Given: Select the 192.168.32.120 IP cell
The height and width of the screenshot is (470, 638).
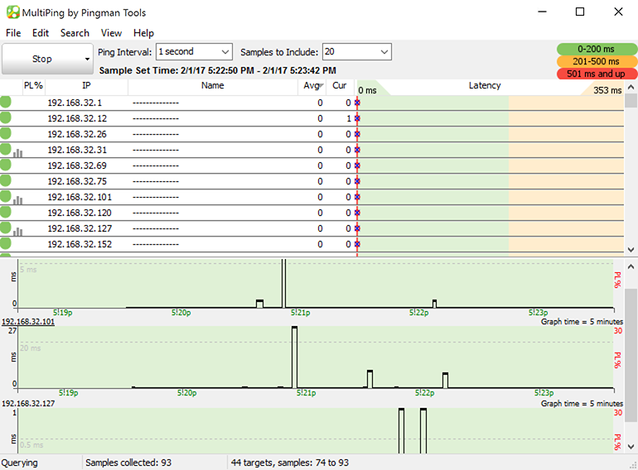Looking at the screenshot, I should click(x=80, y=213).
